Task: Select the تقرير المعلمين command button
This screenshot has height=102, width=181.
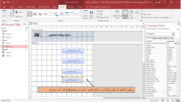Action: tap(73, 71)
